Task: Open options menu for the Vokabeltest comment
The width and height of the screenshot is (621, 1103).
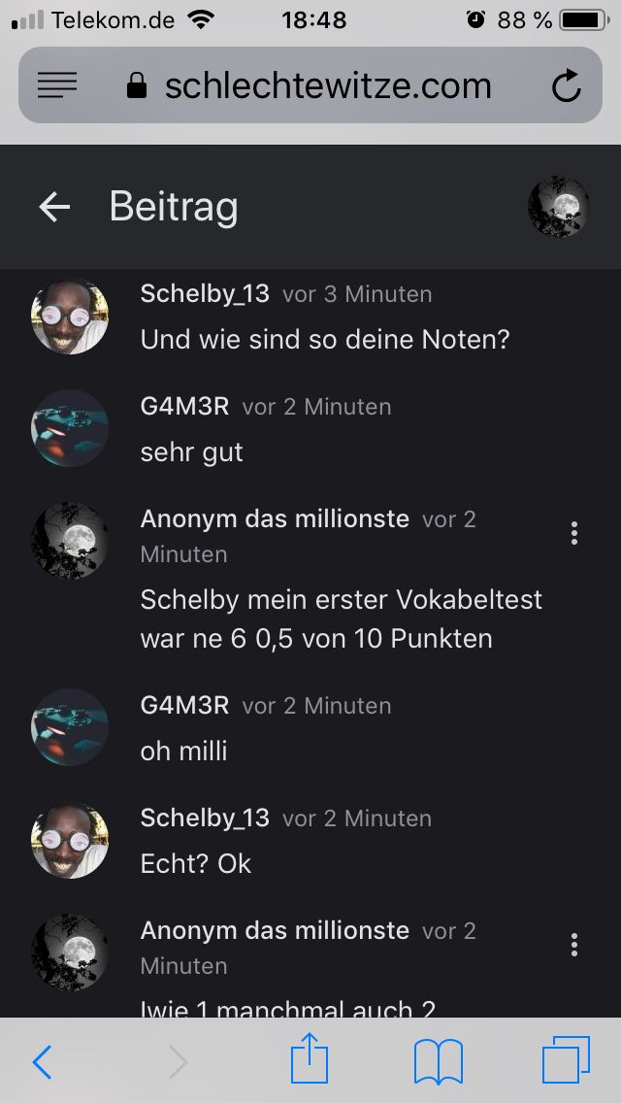Action: 573,533
